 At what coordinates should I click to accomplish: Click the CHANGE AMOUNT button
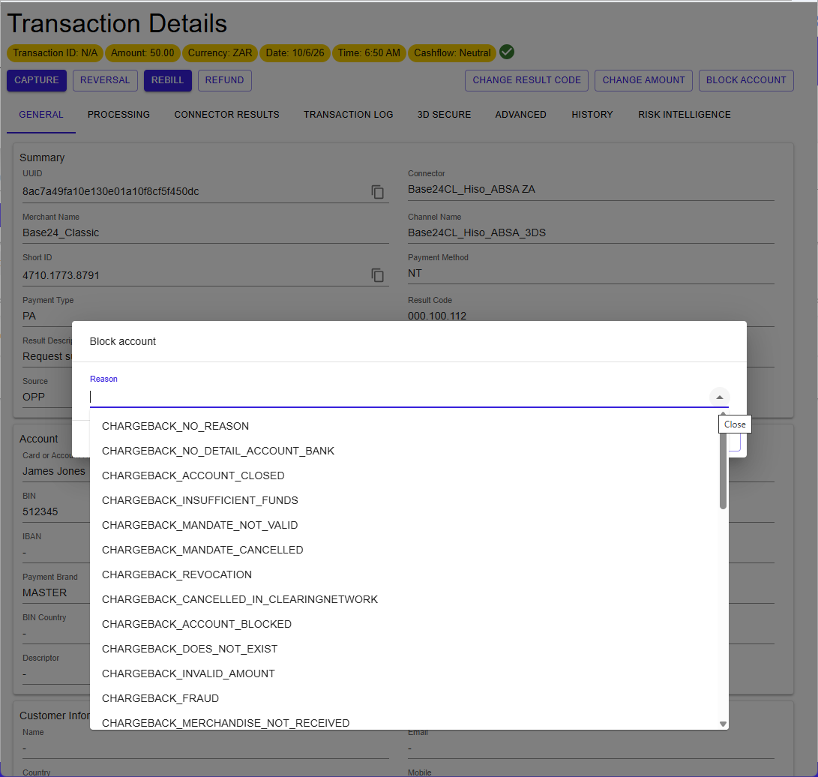643,80
